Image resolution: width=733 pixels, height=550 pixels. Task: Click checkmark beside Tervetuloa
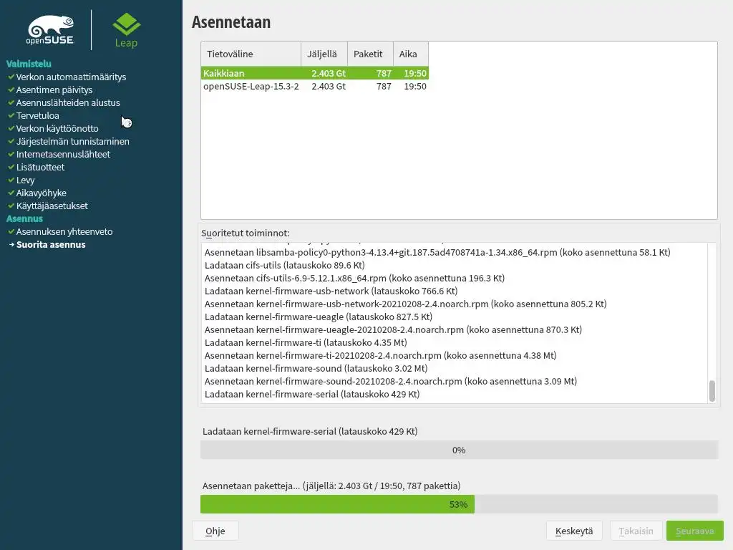pos(11,115)
